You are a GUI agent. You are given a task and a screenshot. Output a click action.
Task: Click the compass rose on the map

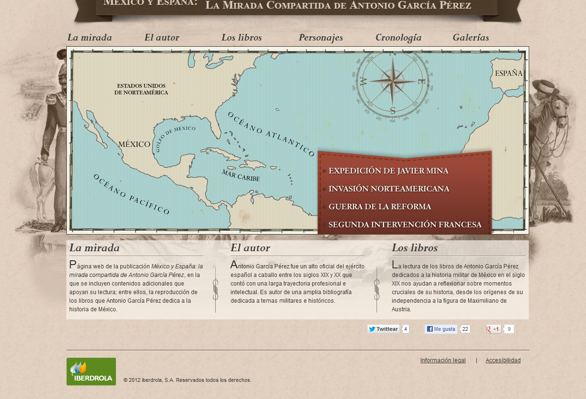392,81
